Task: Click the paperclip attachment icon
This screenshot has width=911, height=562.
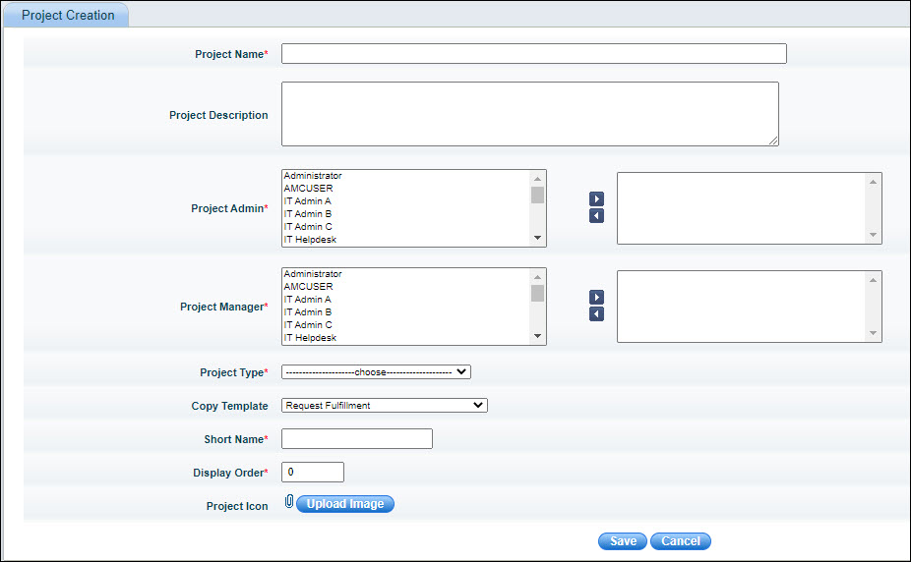Action: (288, 503)
